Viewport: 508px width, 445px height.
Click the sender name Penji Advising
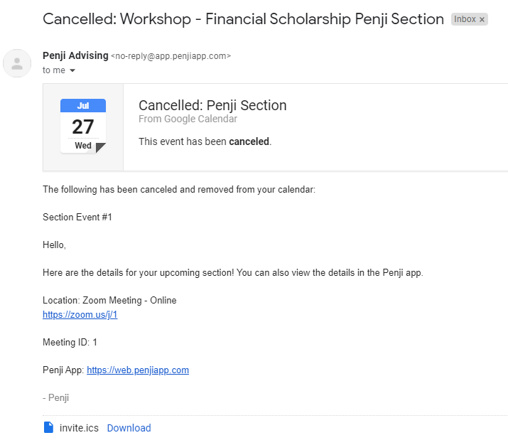pos(75,55)
